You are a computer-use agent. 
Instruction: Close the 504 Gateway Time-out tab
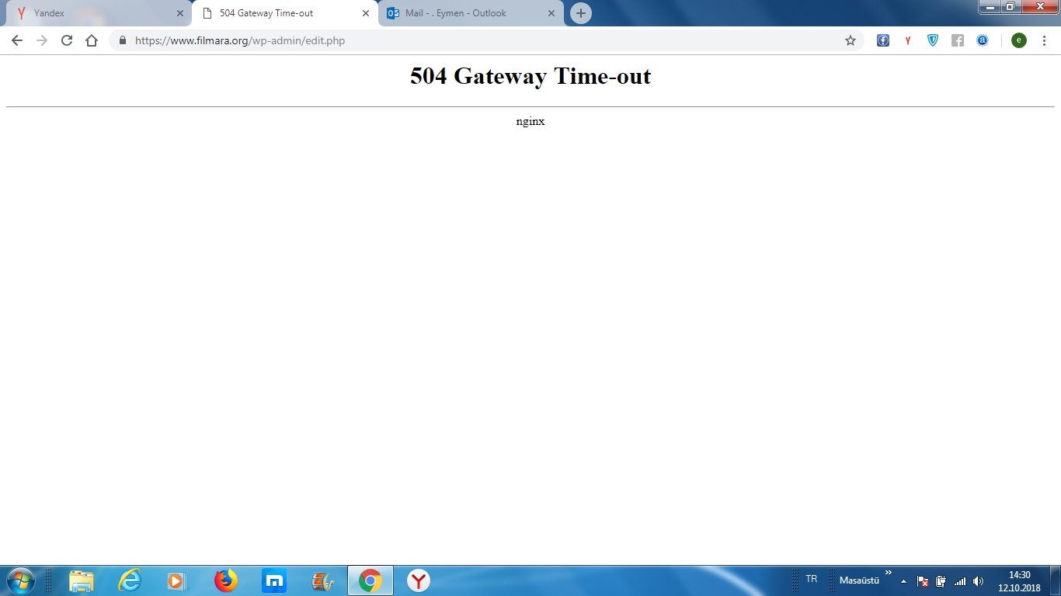(x=366, y=13)
